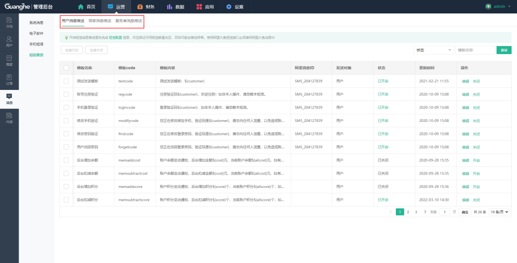Click the lightbulb tip icon in notice bar
This screenshot has height=263, width=517.
[66, 37]
